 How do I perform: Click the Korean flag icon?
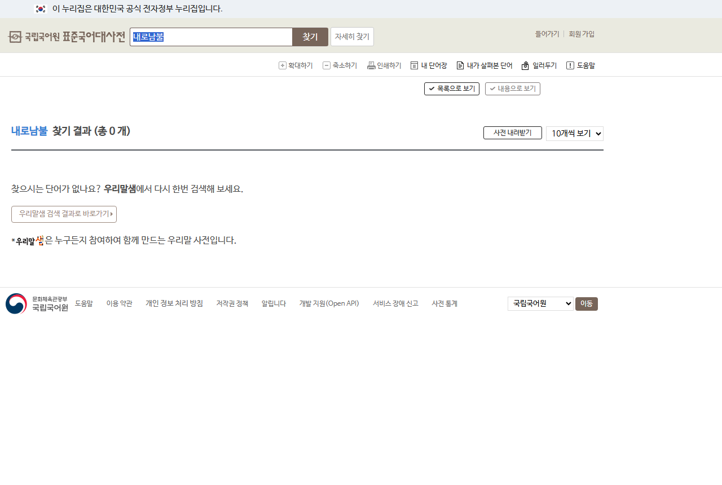[x=40, y=9]
